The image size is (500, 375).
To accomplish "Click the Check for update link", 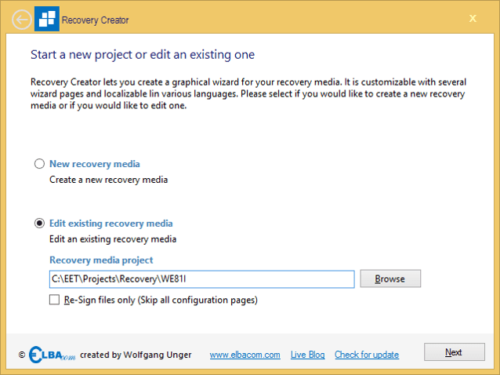I will click(367, 355).
